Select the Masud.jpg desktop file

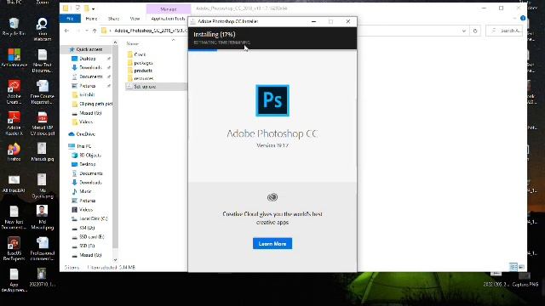[43, 152]
